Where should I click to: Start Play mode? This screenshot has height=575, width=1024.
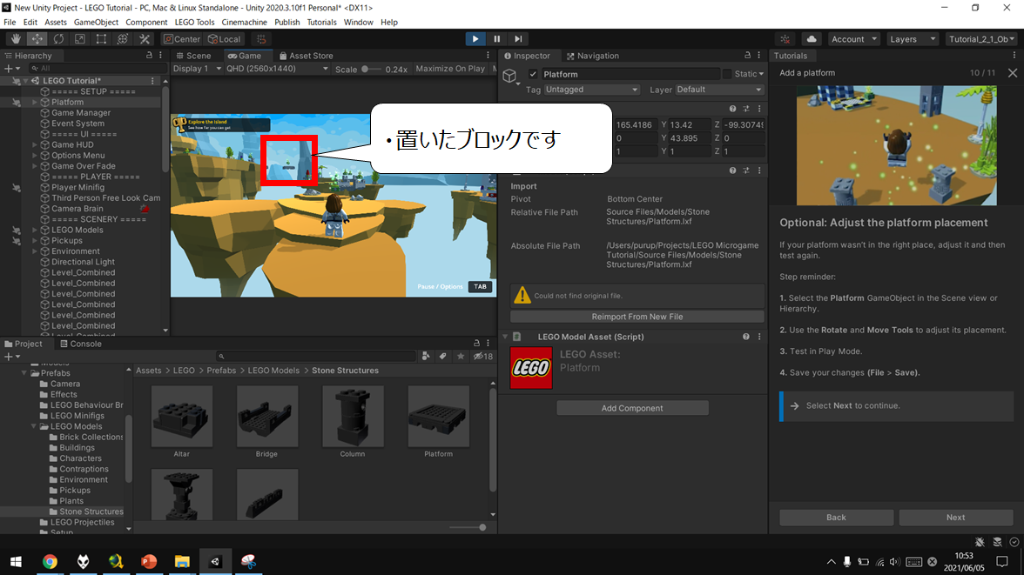475,39
